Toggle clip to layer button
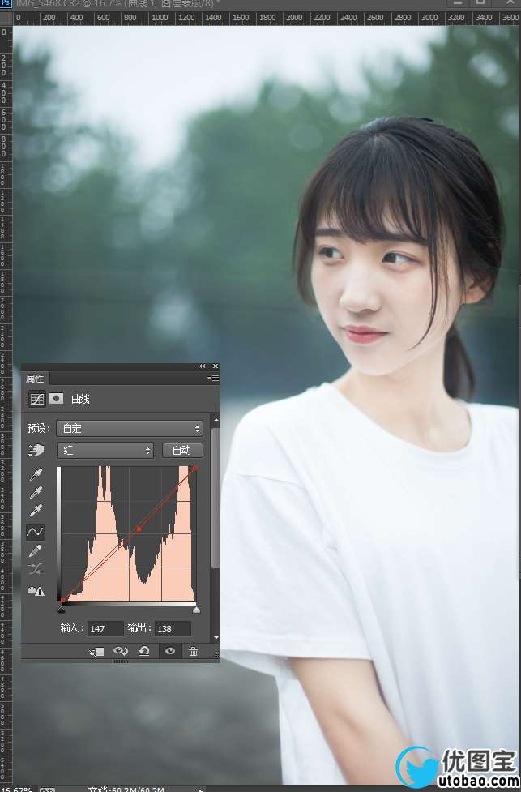This screenshot has width=521, height=792. 96,651
